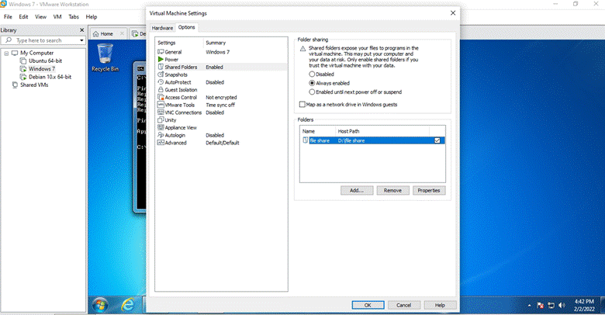Click the Remove button
The width and height of the screenshot is (605, 315).
pyautogui.click(x=392, y=190)
